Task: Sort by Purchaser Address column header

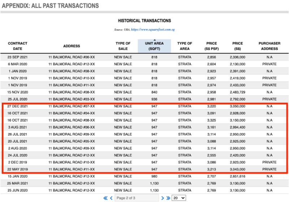Action: [x=269, y=46]
